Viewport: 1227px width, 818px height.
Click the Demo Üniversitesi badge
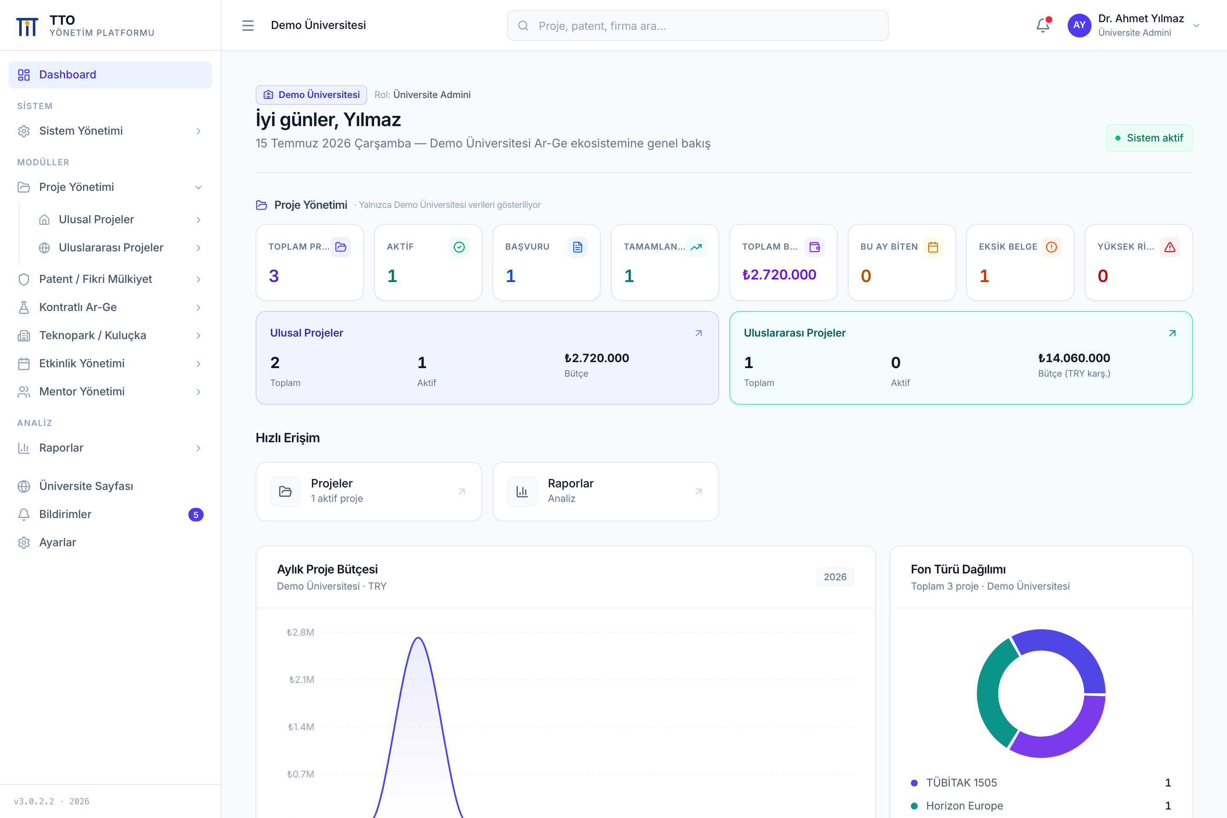click(x=311, y=95)
